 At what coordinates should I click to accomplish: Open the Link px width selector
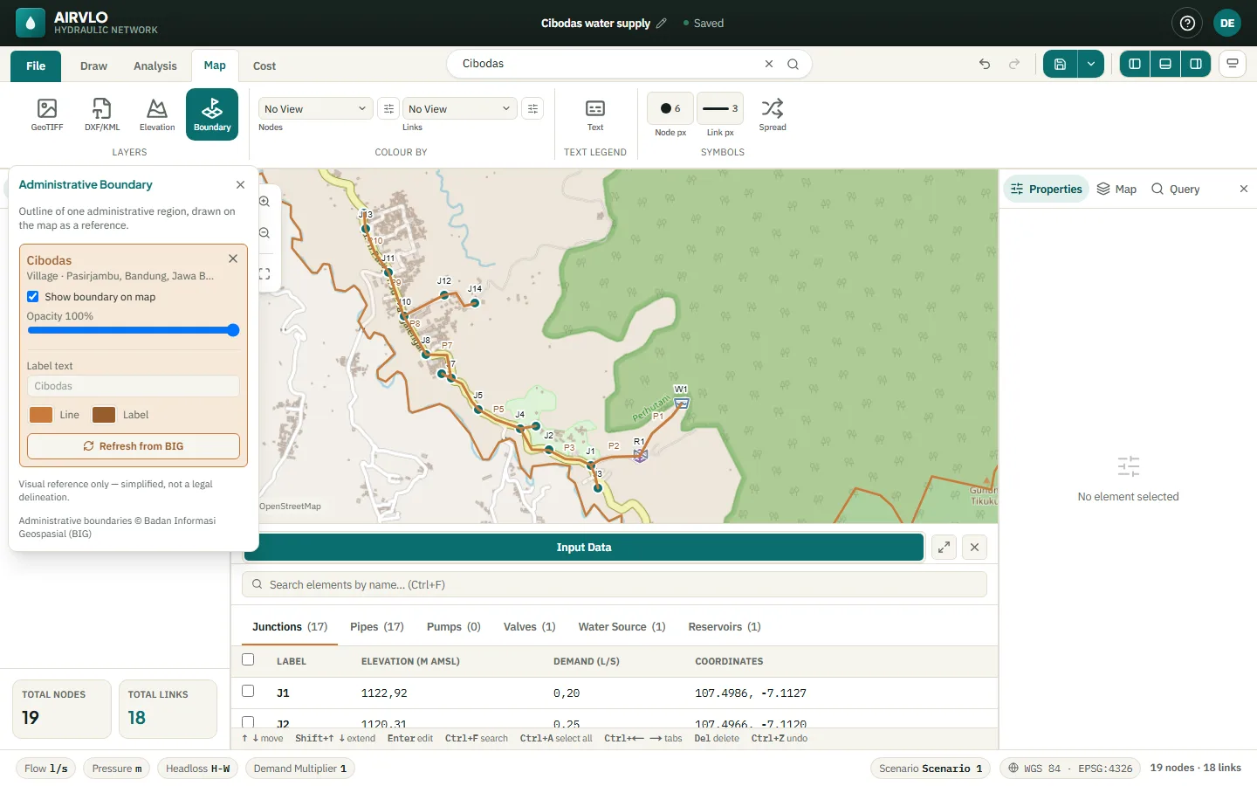pos(720,108)
